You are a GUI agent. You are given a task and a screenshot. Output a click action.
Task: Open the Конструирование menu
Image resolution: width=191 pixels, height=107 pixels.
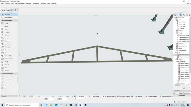[20, 3]
